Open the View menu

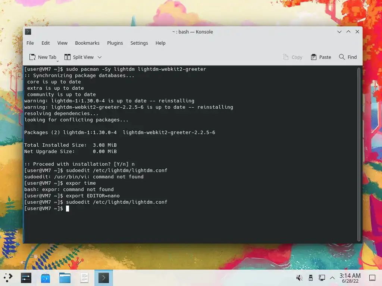62,43
